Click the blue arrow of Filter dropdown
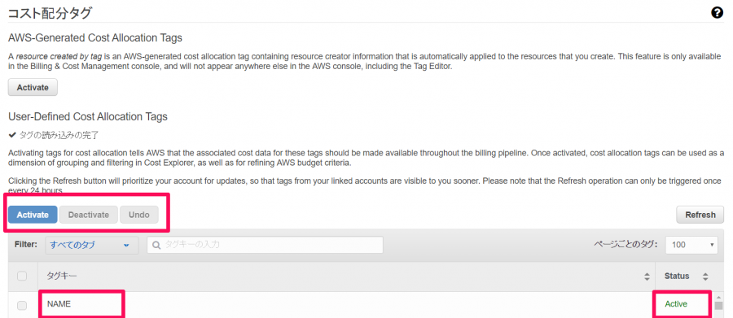The image size is (733, 318). click(x=126, y=246)
